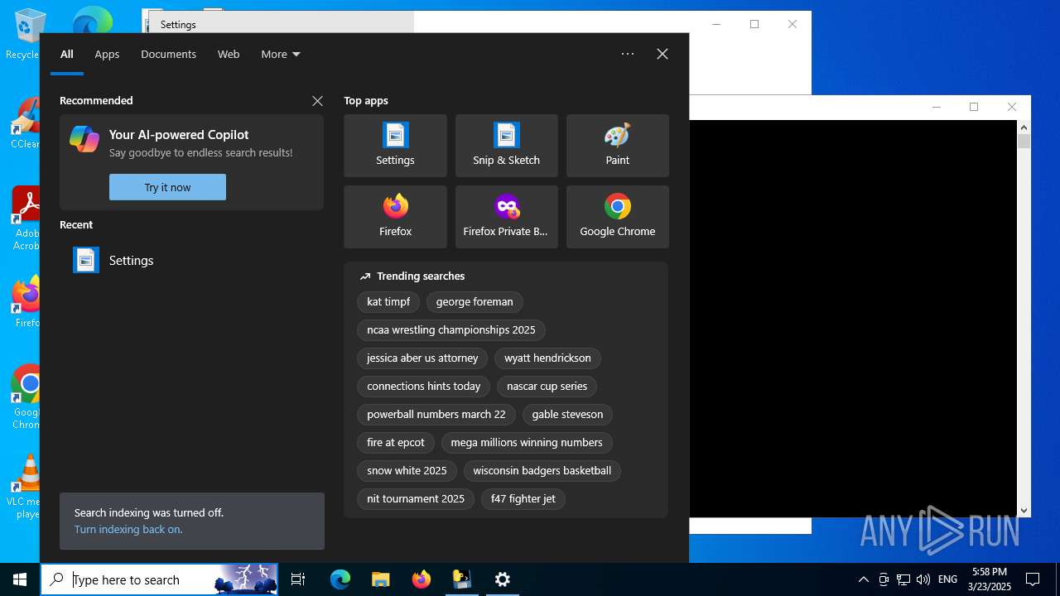Open the clock showing 5:58 PM
Image resolution: width=1060 pixels, height=596 pixels.
pos(990,579)
